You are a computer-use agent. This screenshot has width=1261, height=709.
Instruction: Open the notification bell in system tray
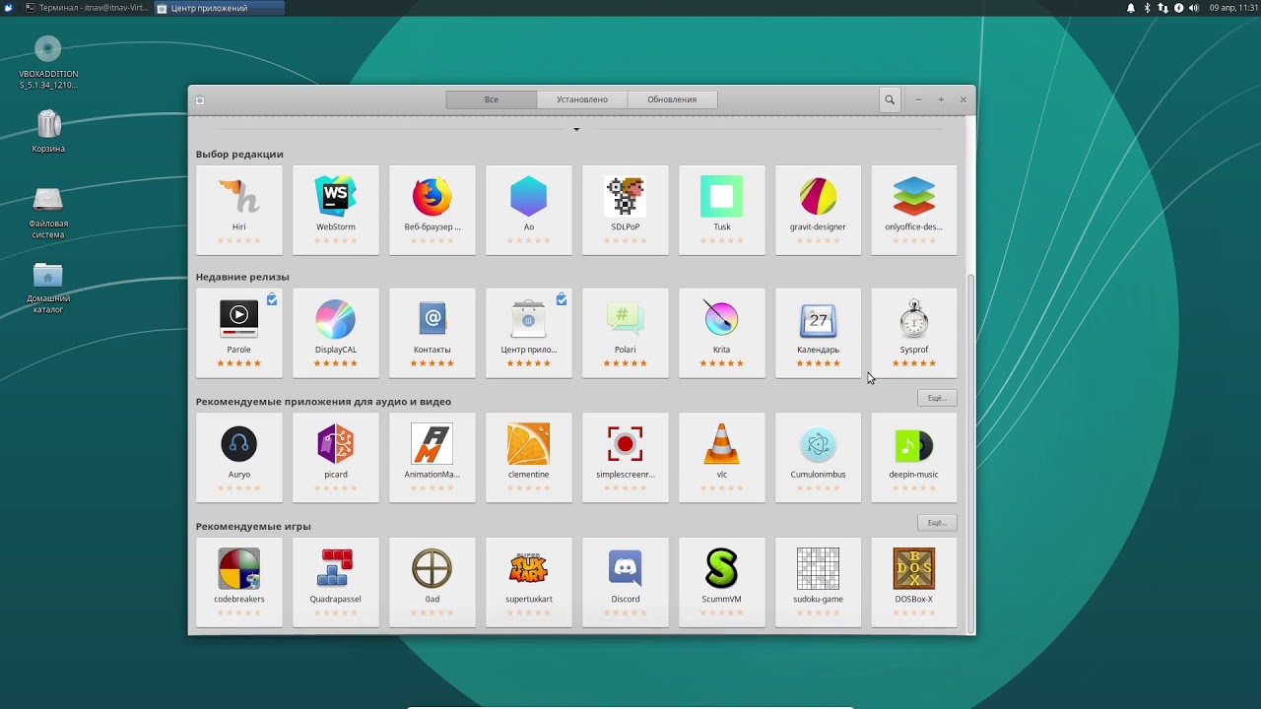[x=1131, y=8]
